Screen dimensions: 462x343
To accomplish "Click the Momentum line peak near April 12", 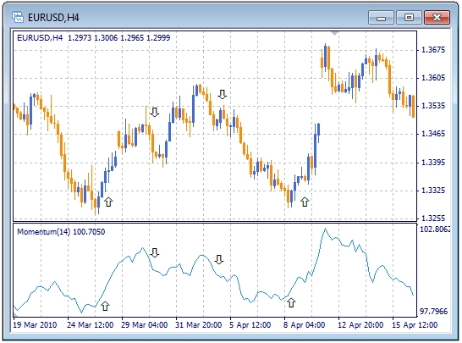I will pos(325,229).
